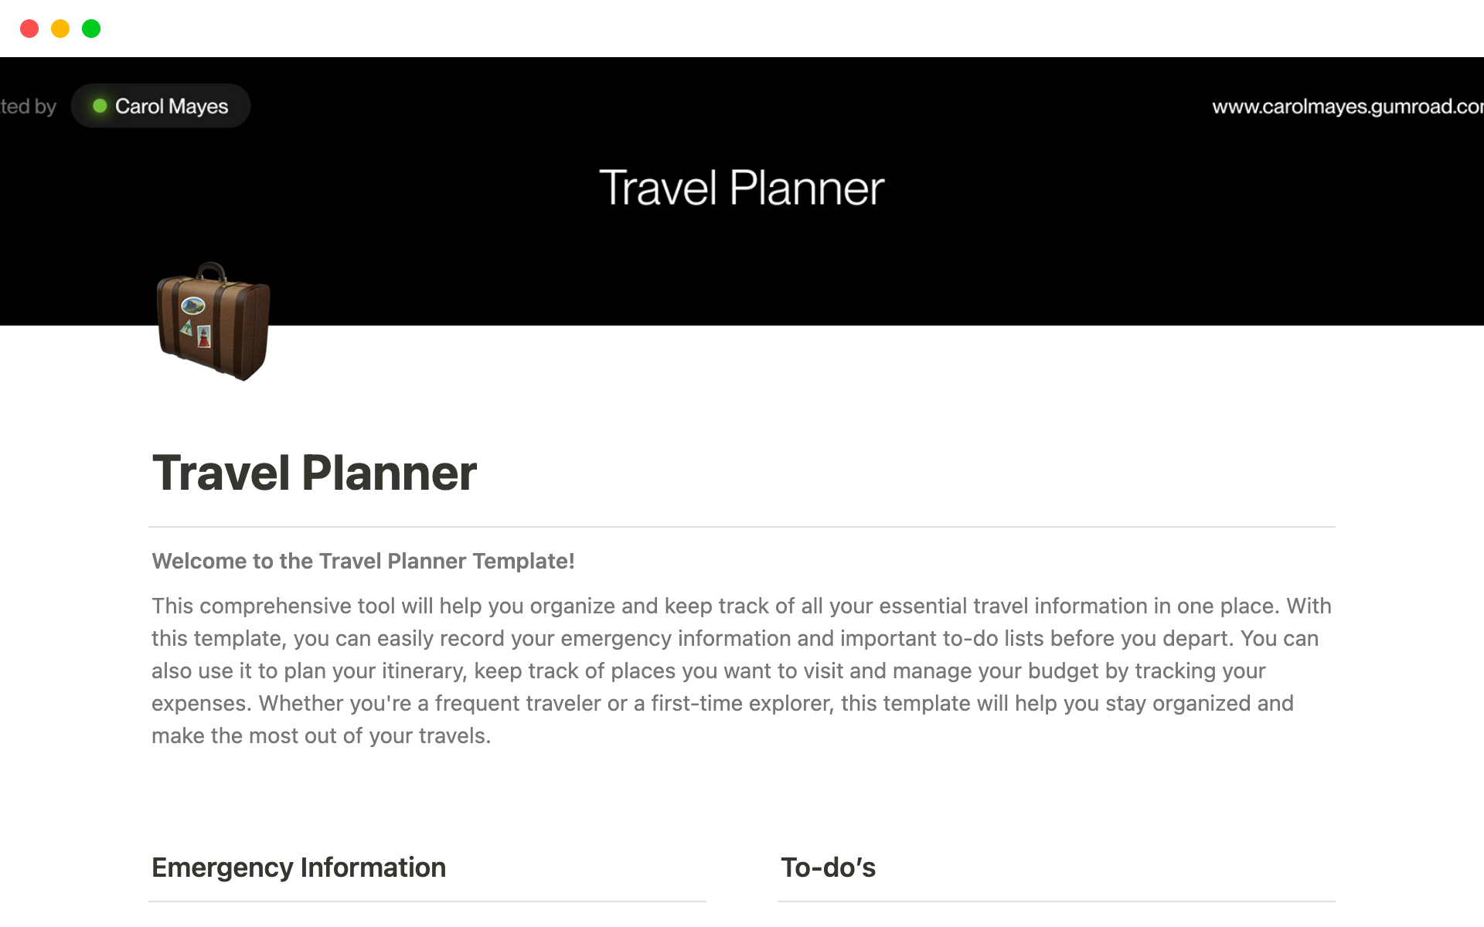Minimize the window using the yellow button
1484x927 pixels.
(60, 29)
